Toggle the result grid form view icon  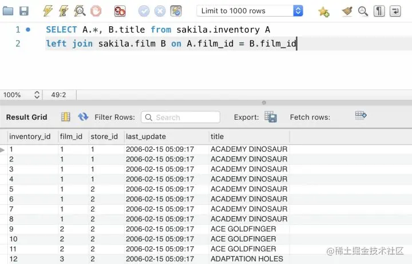click(66, 117)
